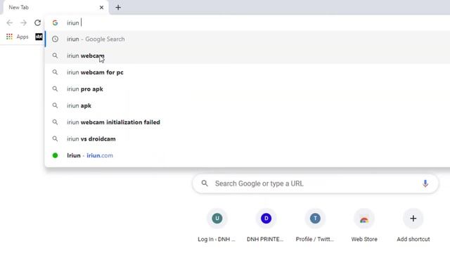Pick the 'iriun apk' suggestion

[x=247, y=105]
